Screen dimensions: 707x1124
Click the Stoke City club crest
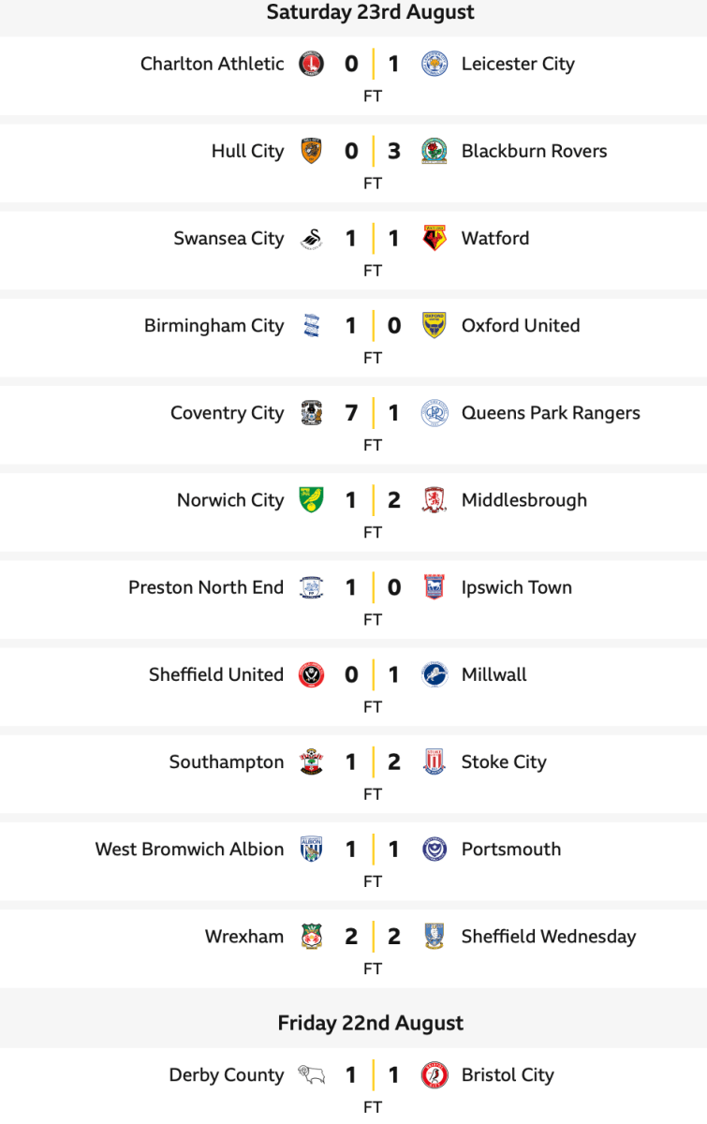[x=434, y=762]
